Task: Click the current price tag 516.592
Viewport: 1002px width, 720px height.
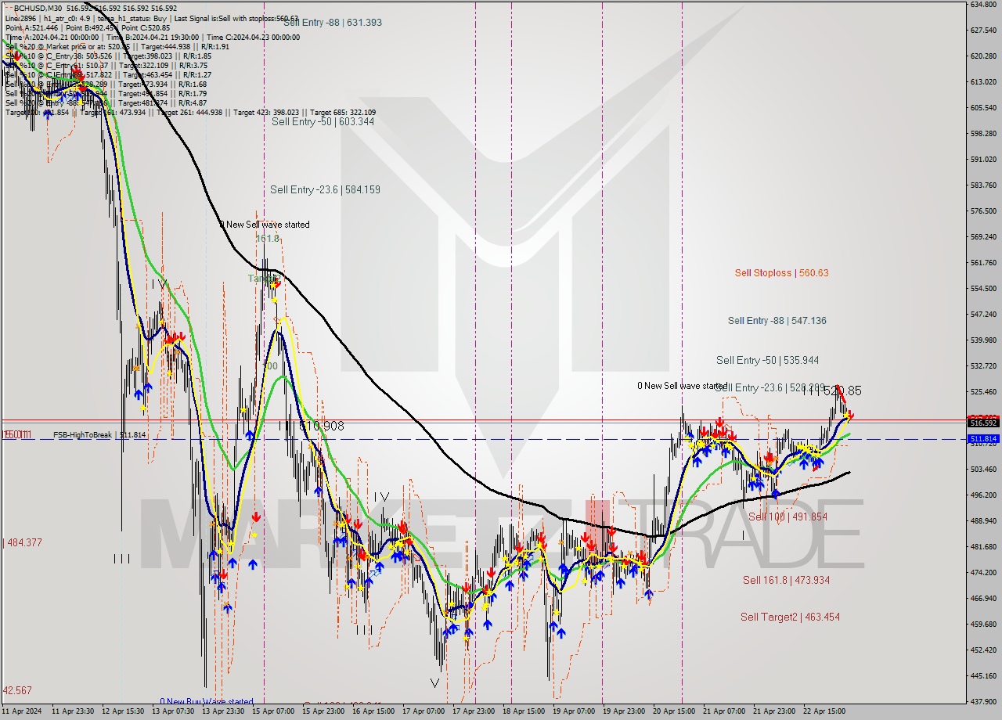Action: (983, 423)
